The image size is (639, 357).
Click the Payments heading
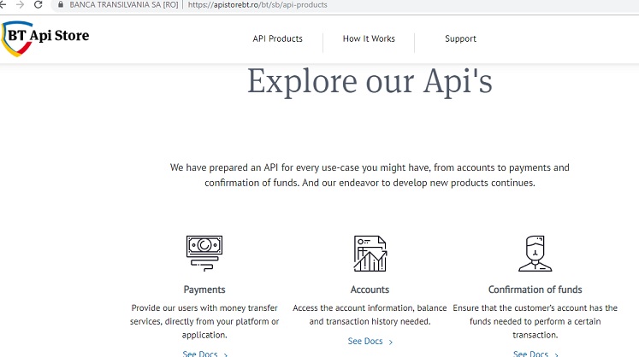tap(204, 290)
